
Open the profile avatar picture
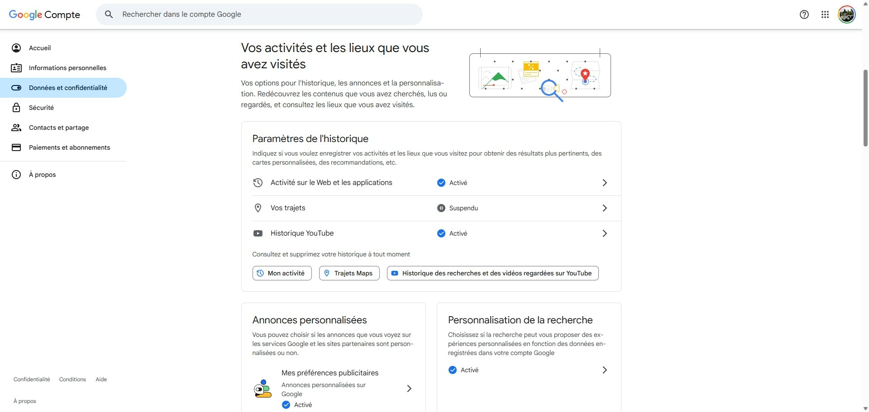(846, 14)
